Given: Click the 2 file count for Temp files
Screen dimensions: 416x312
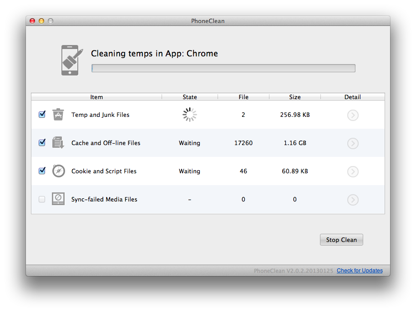Looking at the screenshot, I should (244, 115).
